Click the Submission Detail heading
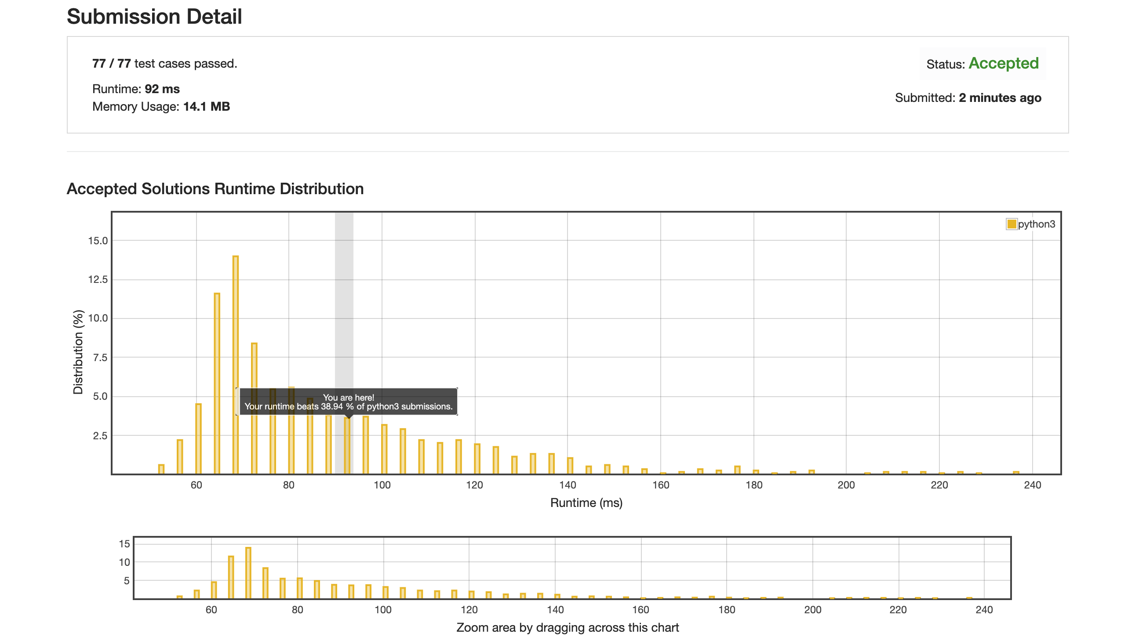 coord(154,17)
